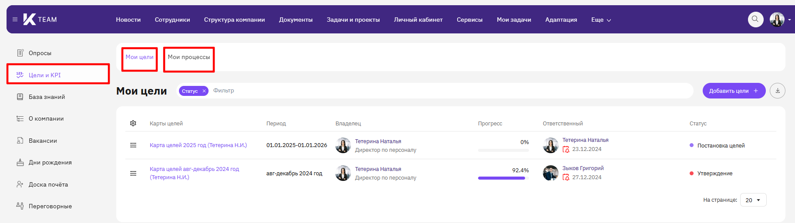
Task: Open Задачи и проекты menu
Action: [353, 20]
